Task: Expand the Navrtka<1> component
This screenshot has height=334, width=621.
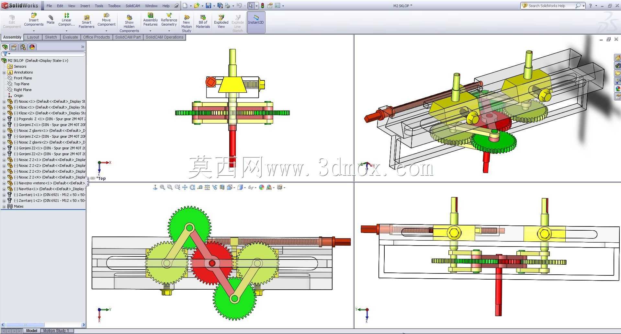Action: click(x=4, y=189)
